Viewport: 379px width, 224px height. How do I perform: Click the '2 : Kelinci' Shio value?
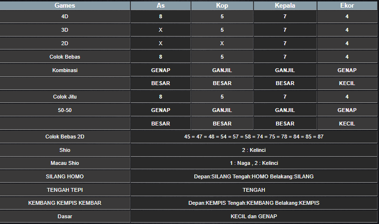click(254, 150)
